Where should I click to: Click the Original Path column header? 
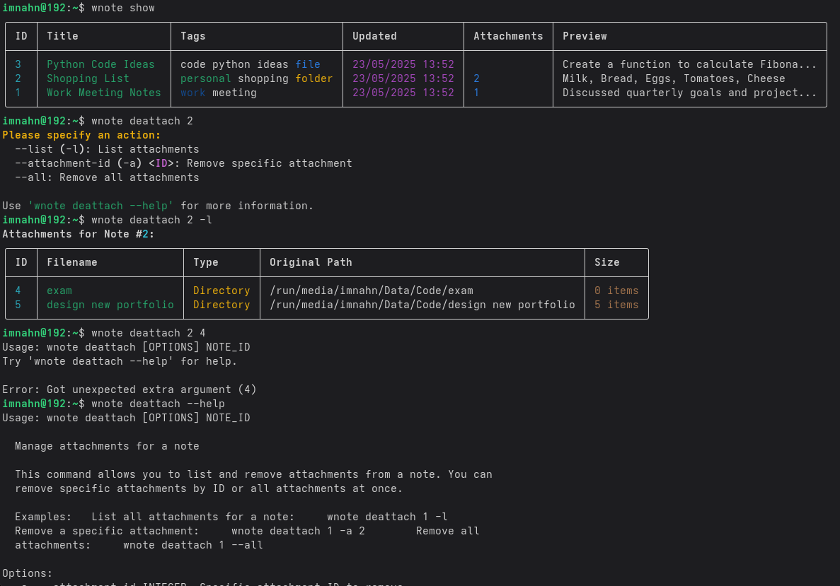[311, 262]
